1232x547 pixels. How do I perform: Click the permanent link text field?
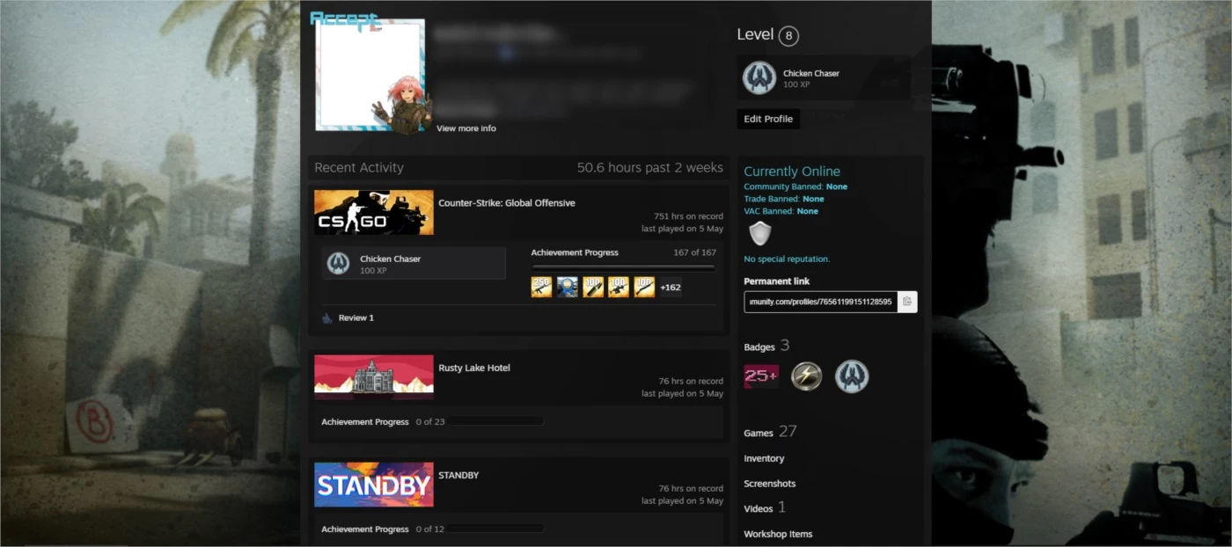pyautogui.click(x=821, y=302)
